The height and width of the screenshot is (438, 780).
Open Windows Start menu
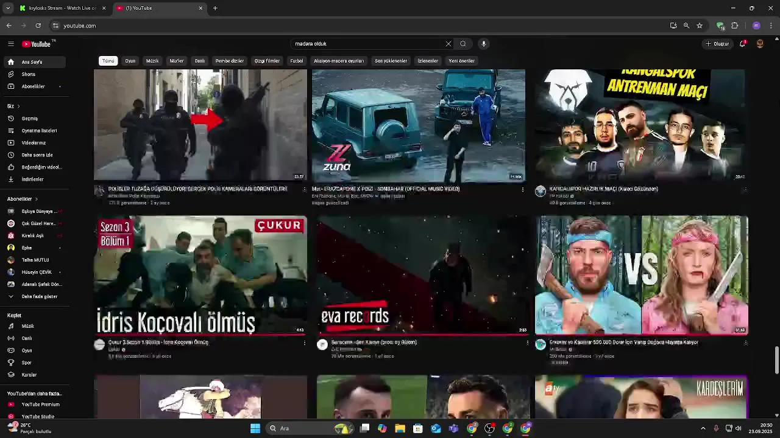click(x=255, y=428)
